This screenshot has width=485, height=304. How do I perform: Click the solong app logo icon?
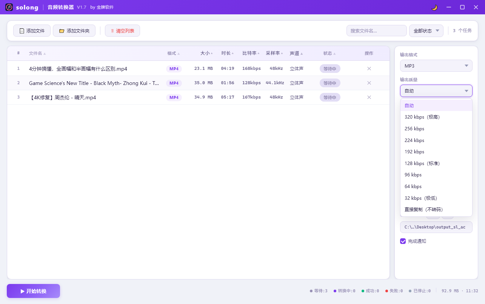(x=9, y=7)
